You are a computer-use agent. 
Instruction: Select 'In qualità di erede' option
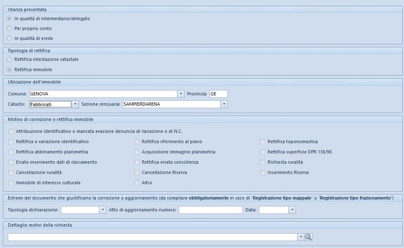pyautogui.click(x=9, y=38)
